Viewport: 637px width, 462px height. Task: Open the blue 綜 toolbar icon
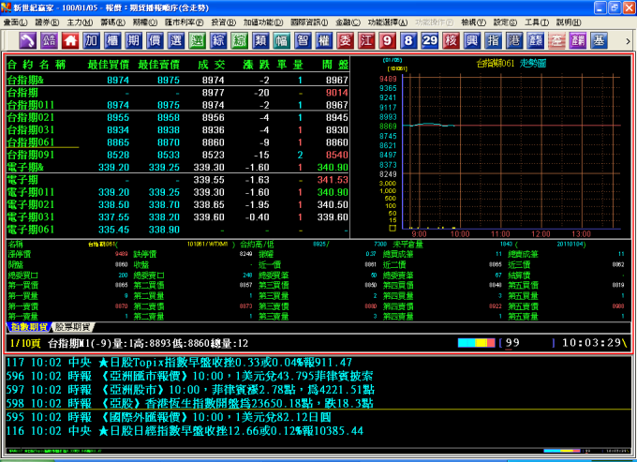pos(218,40)
